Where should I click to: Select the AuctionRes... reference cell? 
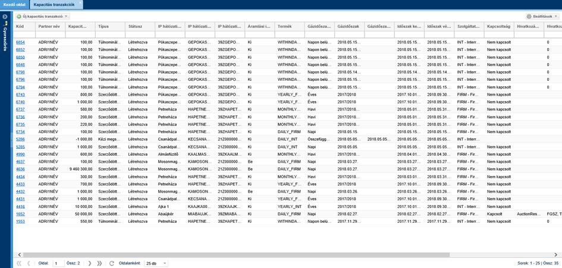pos(529,213)
